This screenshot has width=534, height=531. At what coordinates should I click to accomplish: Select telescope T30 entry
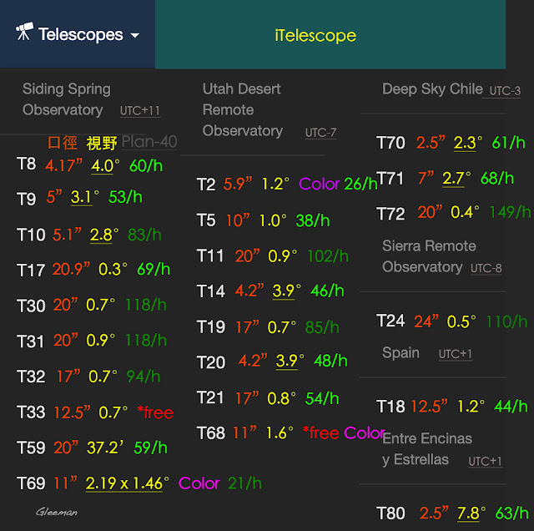[x=31, y=306]
